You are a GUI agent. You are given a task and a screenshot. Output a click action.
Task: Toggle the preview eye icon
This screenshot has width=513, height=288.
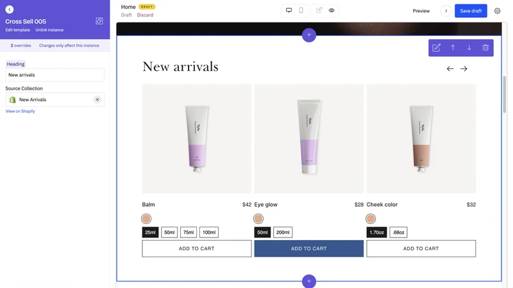tap(332, 10)
